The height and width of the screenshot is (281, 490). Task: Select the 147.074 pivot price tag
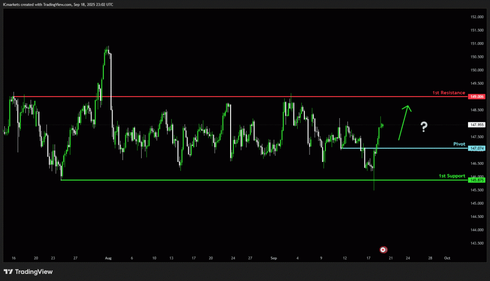point(477,148)
